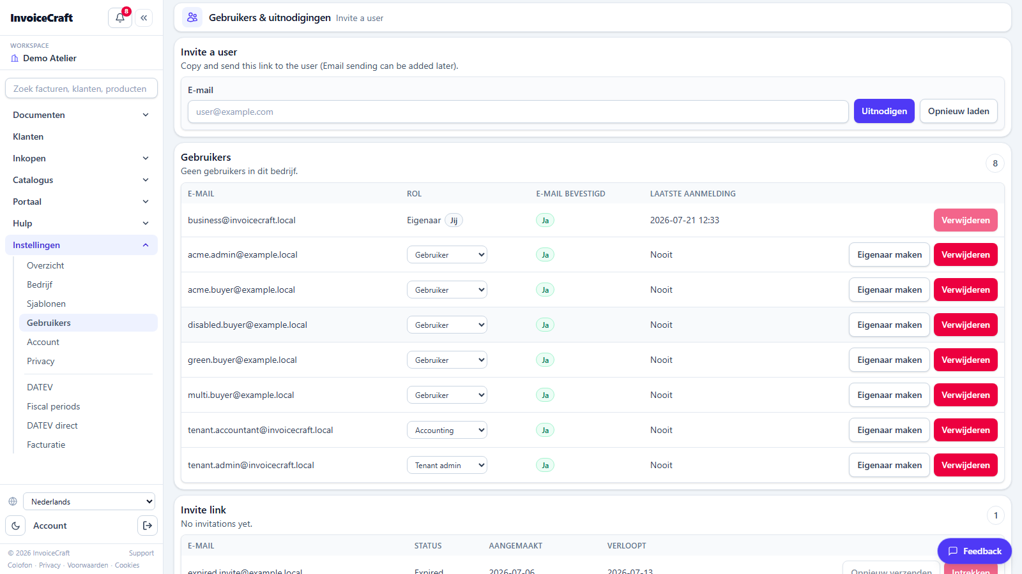Collapse the Instellingen section
The height and width of the screenshot is (574, 1022).
81,245
